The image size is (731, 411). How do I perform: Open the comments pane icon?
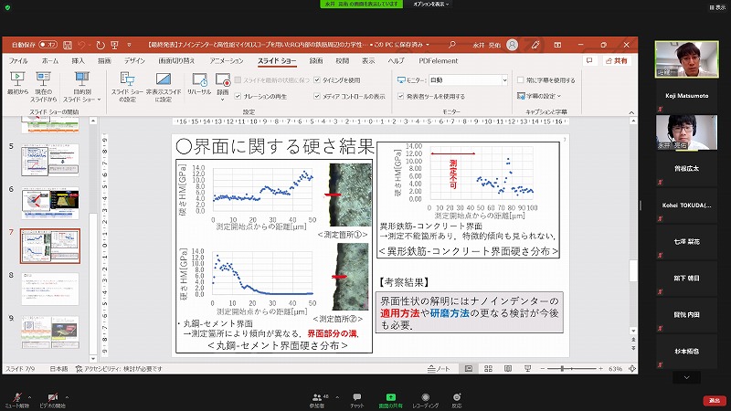tap(589, 60)
